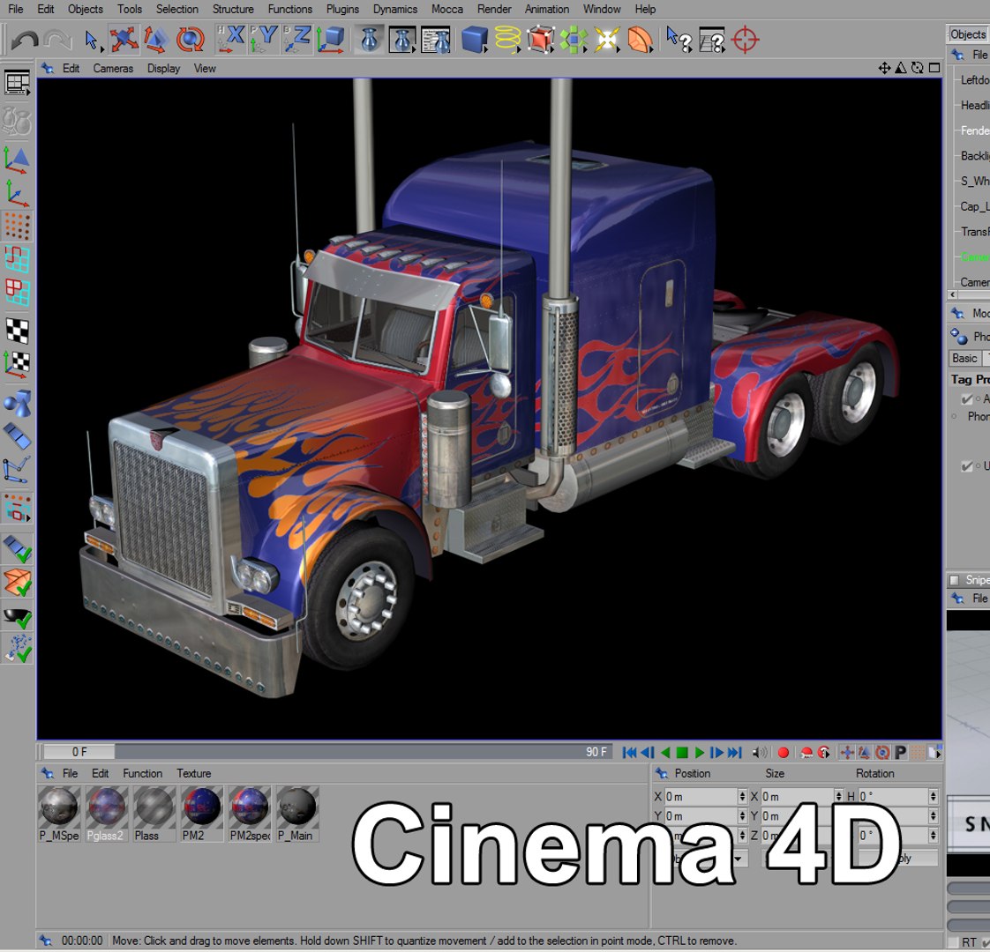Select the bone chain joint tool icon
990x952 pixels.
coord(17,469)
